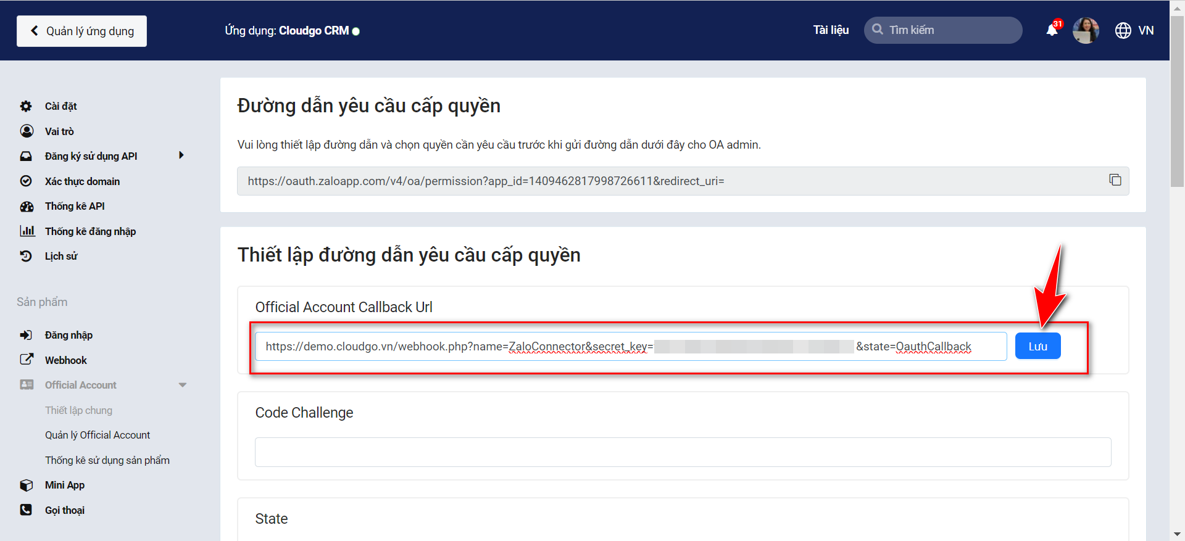
Task: Click the search magnifier icon
Action: (x=877, y=30)
